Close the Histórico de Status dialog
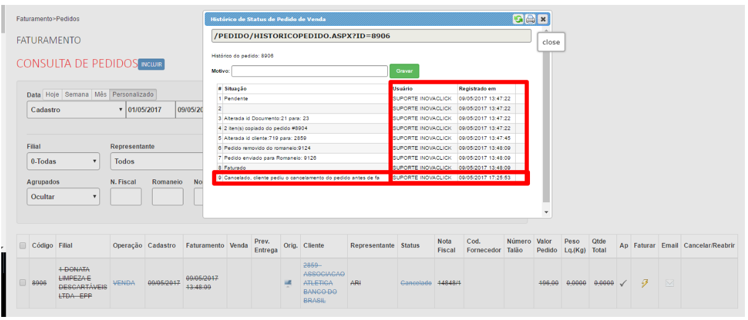 pos(542,19)
